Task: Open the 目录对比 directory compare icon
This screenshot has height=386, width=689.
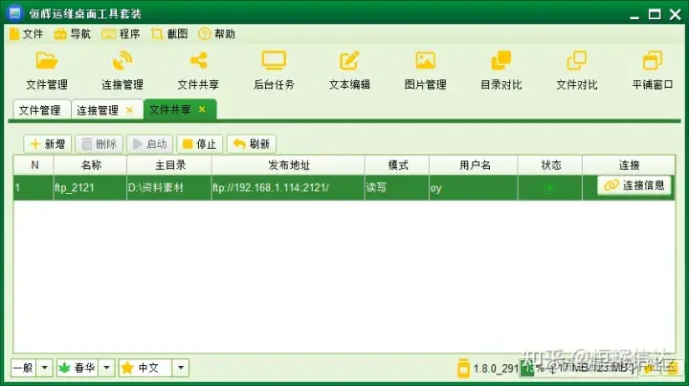Action: 500,61
